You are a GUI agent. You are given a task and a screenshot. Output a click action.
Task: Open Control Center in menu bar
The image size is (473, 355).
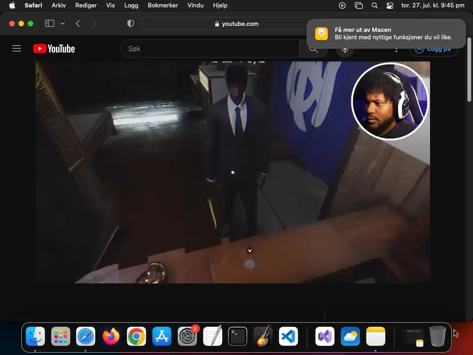[390, 5]
